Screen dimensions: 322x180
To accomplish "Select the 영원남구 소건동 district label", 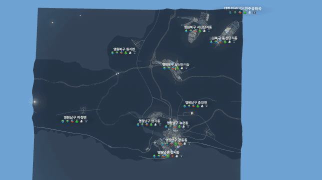I will coord(177,122).
